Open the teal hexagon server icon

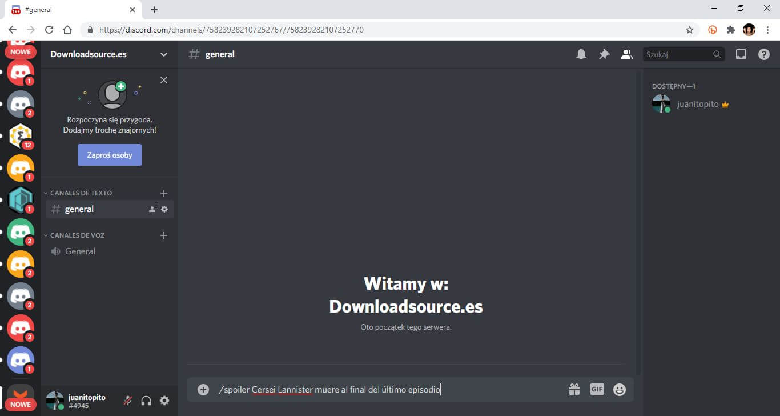click(x=21, y=200)
